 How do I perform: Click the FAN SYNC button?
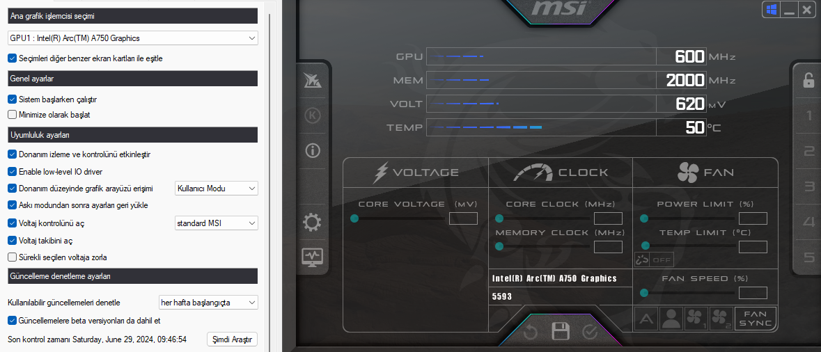(756, 319)
